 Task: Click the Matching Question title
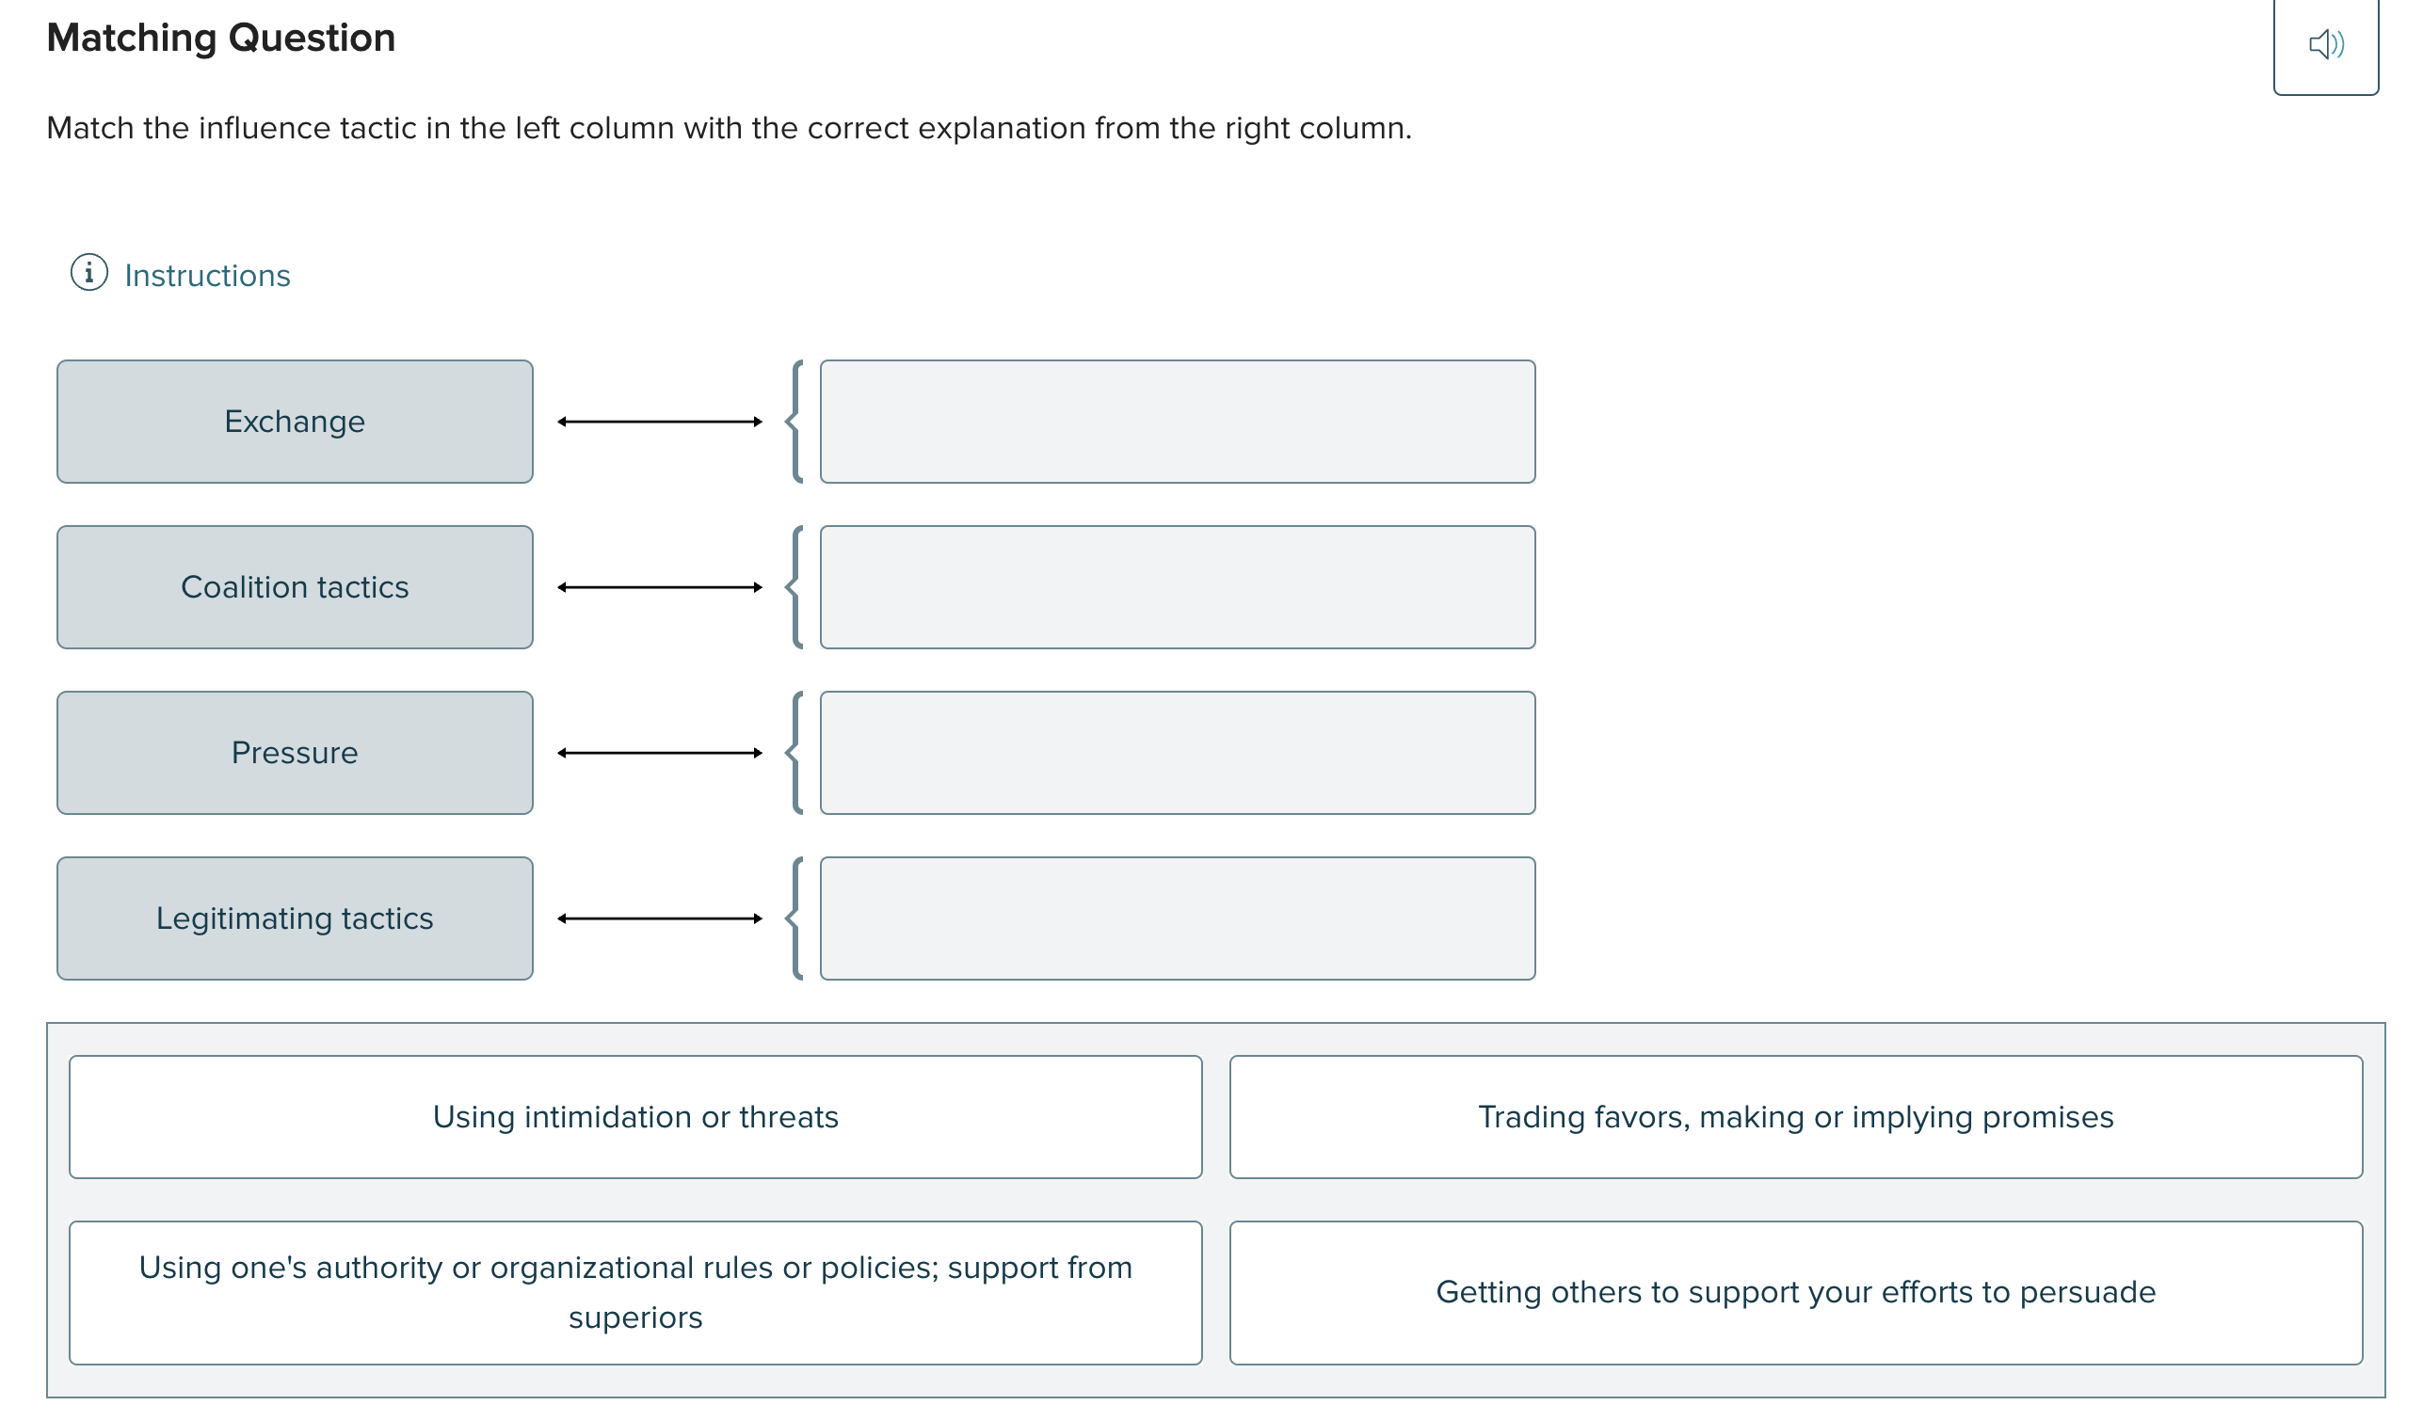[220, 39]
